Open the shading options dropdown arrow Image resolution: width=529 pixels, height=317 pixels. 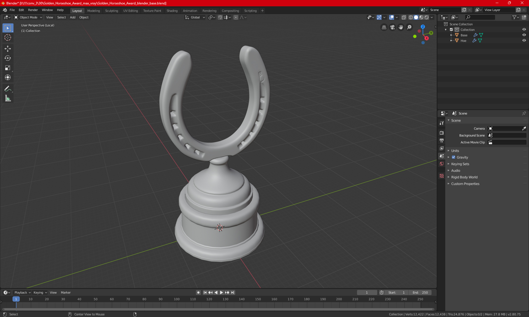click(432, 17)
